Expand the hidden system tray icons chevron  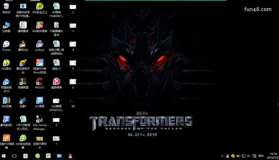(x=222, y=156)
